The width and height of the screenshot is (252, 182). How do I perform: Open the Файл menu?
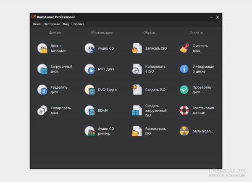(x=37, y=24)
